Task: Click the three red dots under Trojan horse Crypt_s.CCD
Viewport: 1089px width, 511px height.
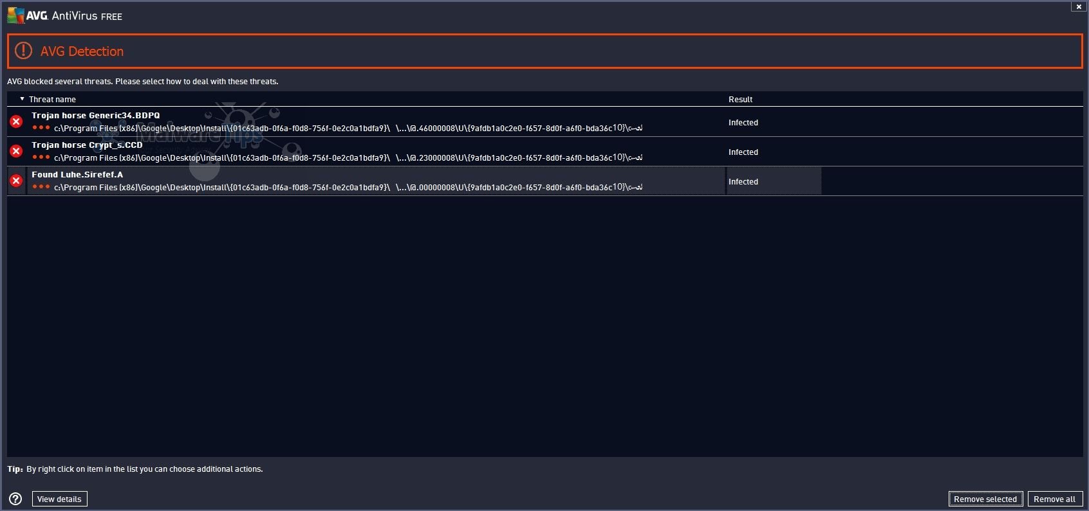Action: [x=41, y=157]
